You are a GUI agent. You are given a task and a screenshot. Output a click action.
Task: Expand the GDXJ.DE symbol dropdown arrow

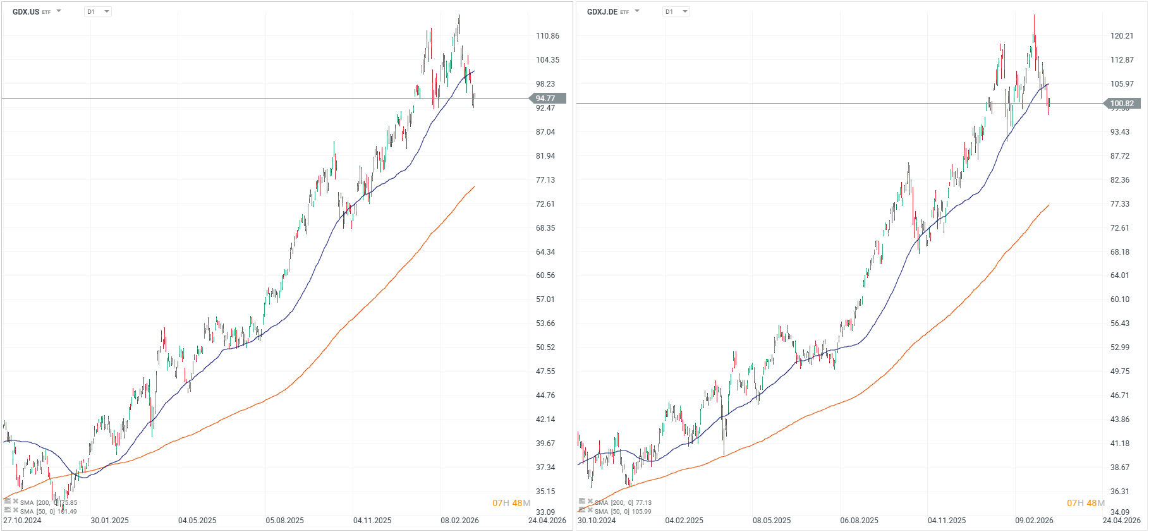(x=637, y=11)
